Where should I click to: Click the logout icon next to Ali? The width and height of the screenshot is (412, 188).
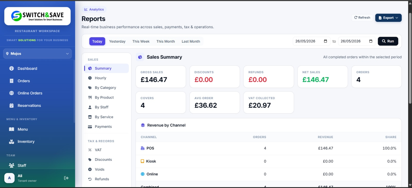pos(66,178)
